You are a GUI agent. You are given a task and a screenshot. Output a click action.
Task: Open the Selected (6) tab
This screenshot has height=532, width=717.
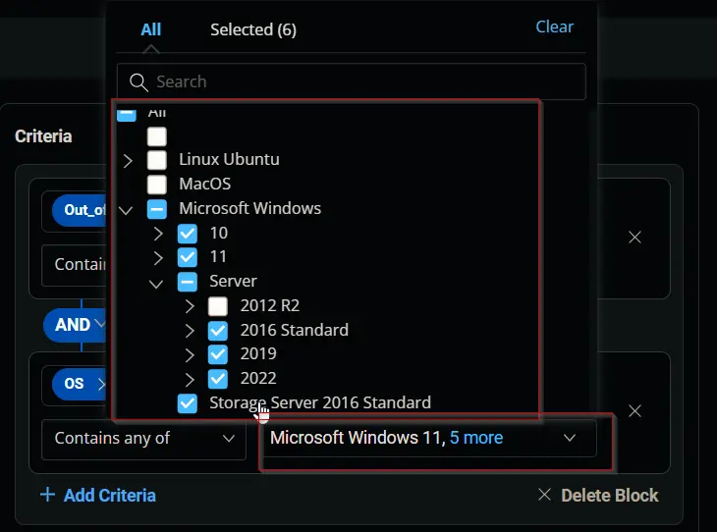point(253,29)
